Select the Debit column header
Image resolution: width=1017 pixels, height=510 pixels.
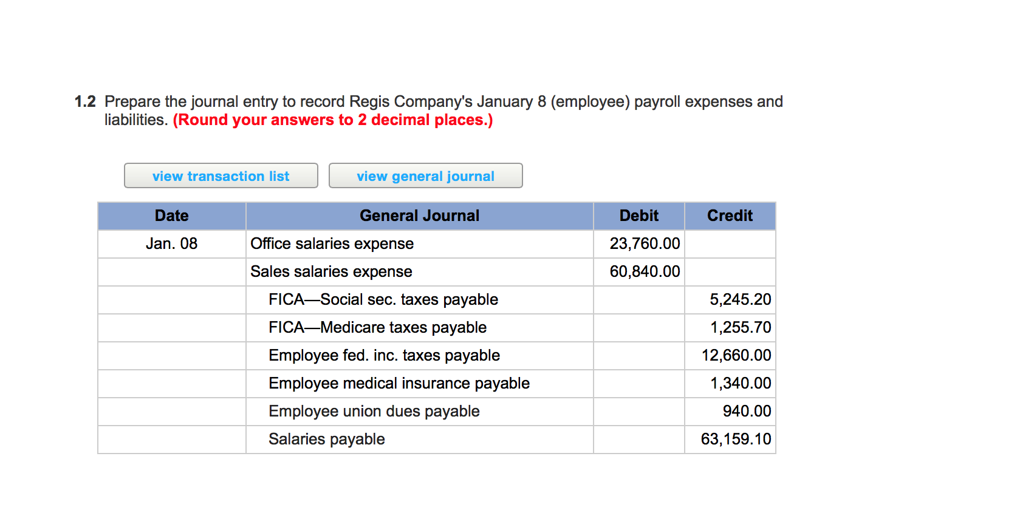[x=639, y=216]
